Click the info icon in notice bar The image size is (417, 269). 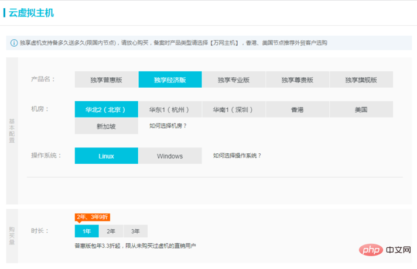(14, 43)
